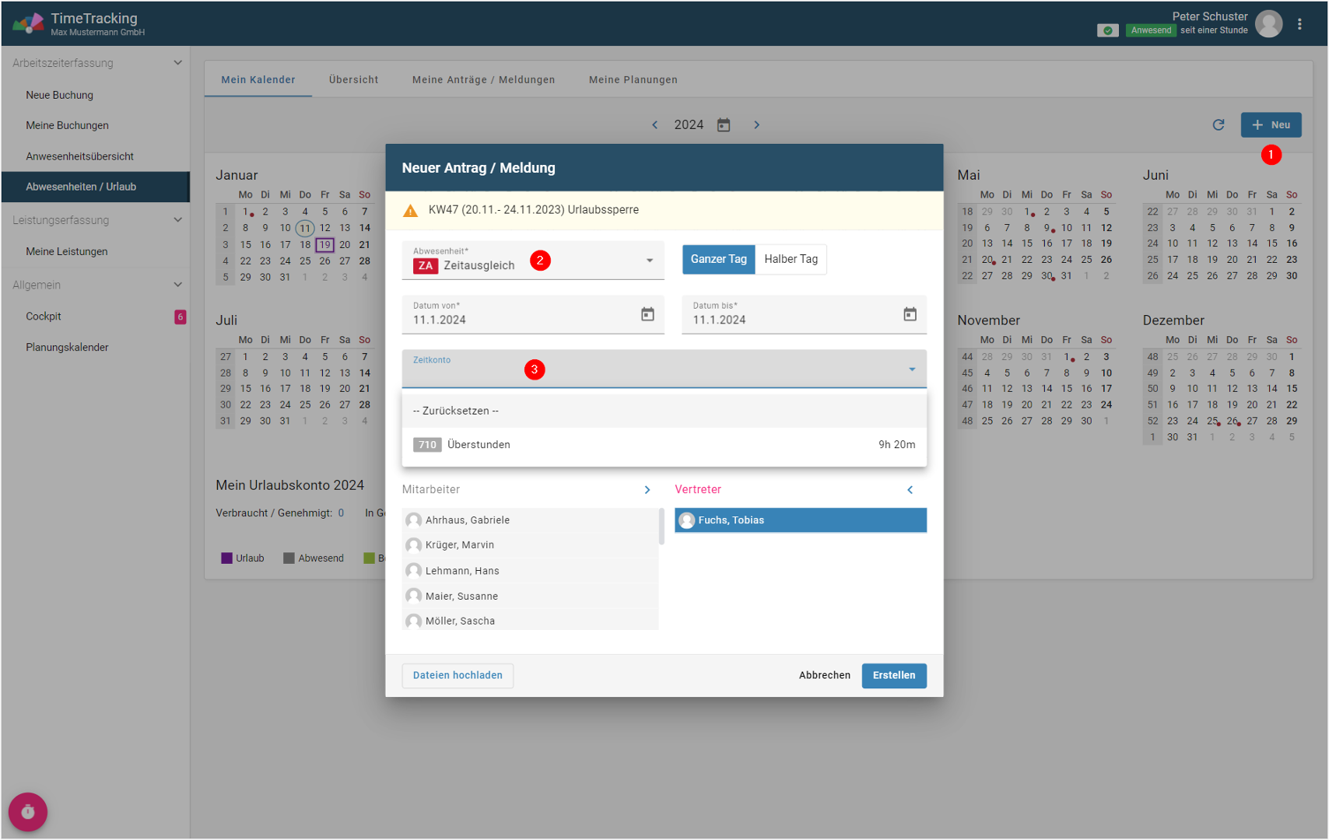
Task: Select the Zurücksetzen option
Action: click(x=664, y=411)
